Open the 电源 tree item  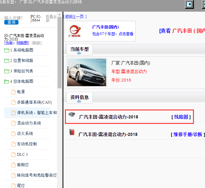pyautogui.click(x=21, y=92)
